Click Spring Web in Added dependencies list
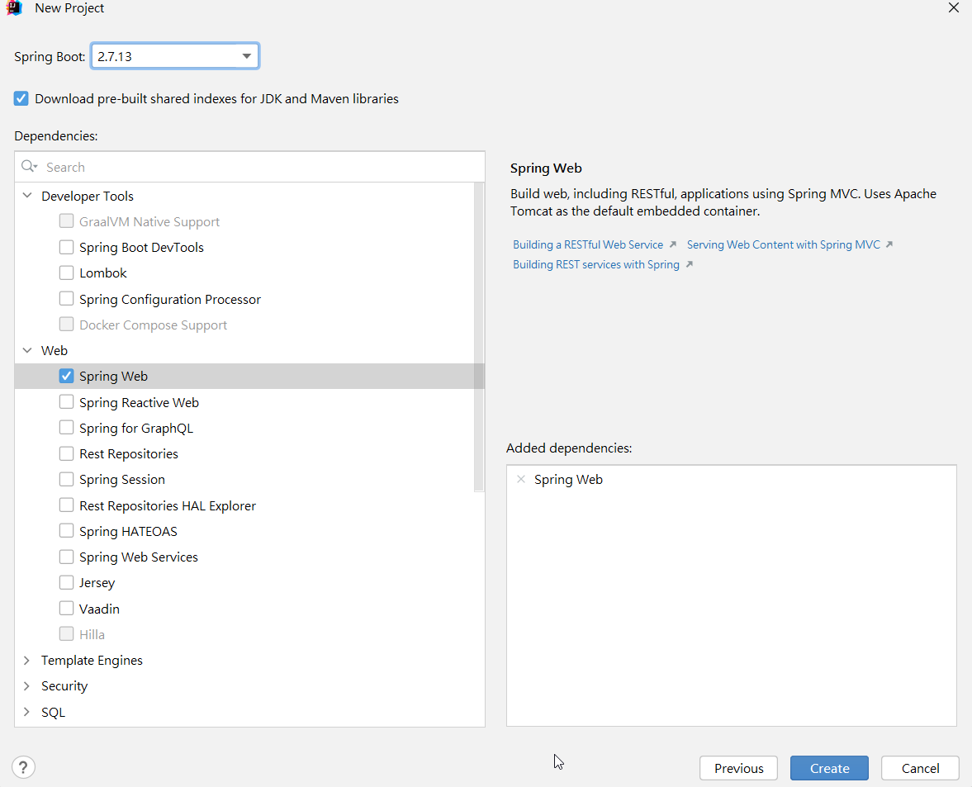Viewport: 972px width, 787px height. pos(568,479)
